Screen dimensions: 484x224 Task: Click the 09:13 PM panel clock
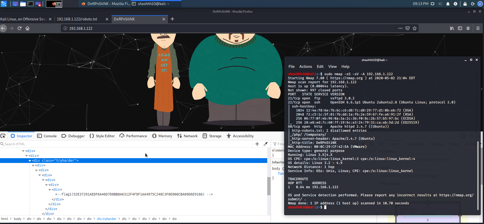coord(420,4)
